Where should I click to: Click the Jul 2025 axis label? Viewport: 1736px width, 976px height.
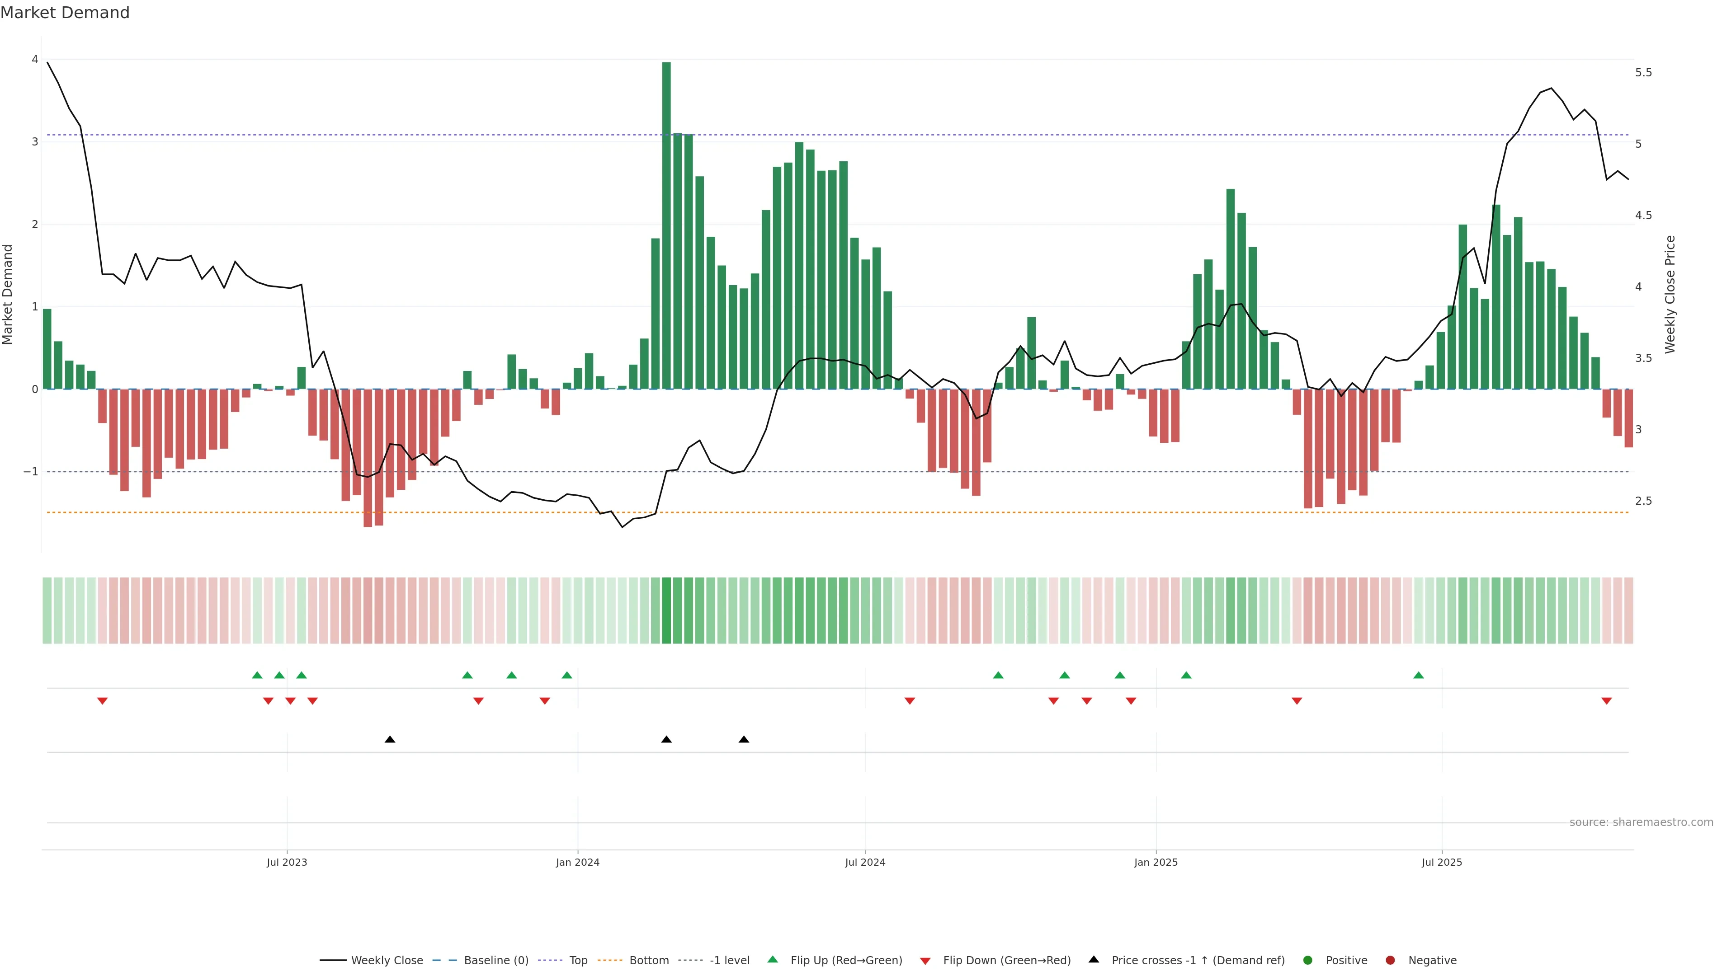(1442, 862)
